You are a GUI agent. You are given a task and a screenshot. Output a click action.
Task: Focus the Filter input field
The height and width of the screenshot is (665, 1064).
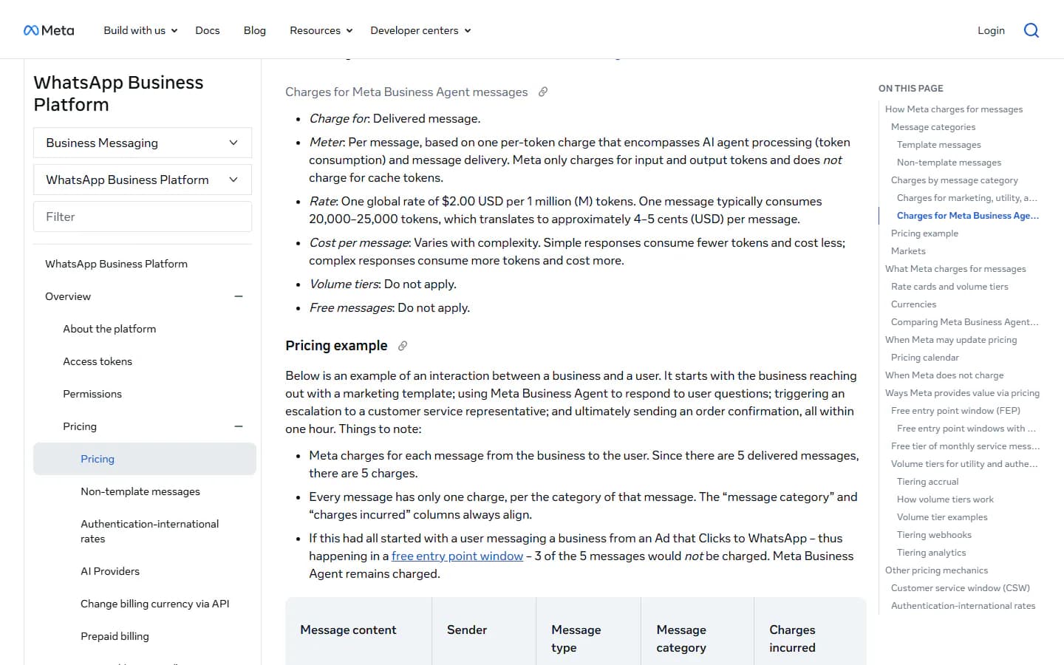click(x=143, y=216)
